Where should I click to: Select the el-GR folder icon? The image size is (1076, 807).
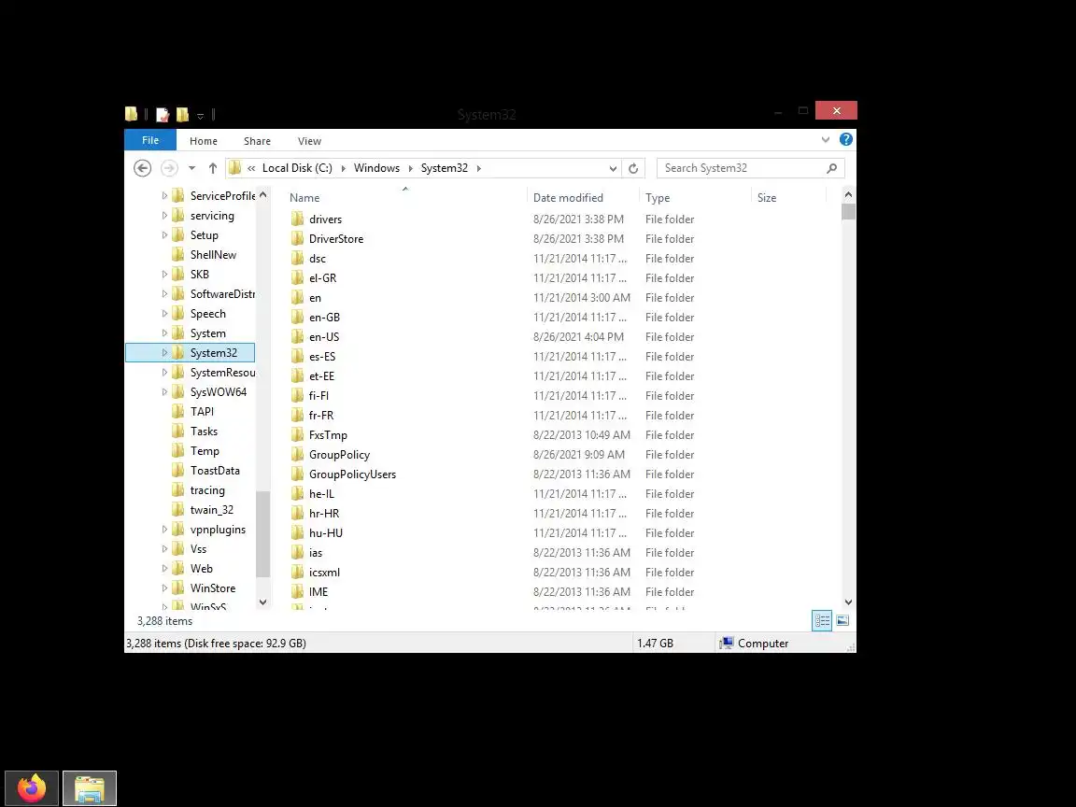[x=297, y=278]
